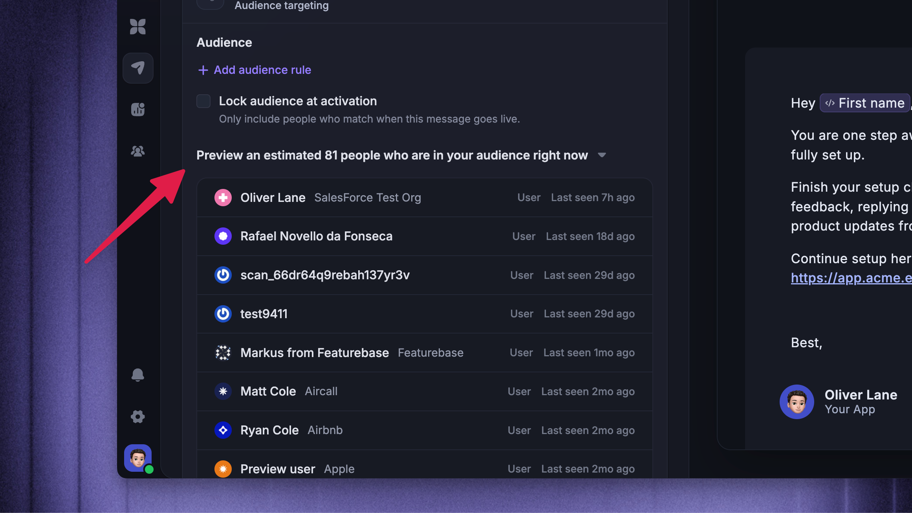Click the First name variable tag
912x513 pixels.
click(864, 103)
